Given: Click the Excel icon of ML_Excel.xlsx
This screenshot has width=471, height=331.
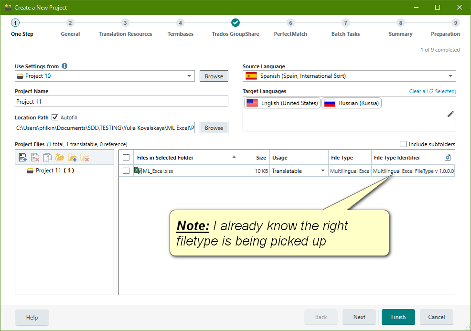Looking at the screenshot, I should point(138,171).
